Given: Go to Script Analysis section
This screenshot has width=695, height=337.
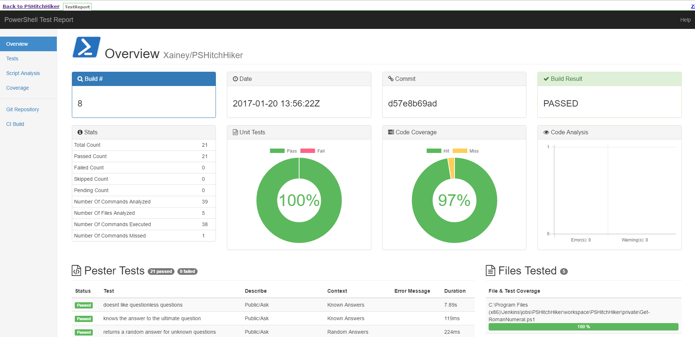Looking at the screenshot, I should click(x=23, y=73).
